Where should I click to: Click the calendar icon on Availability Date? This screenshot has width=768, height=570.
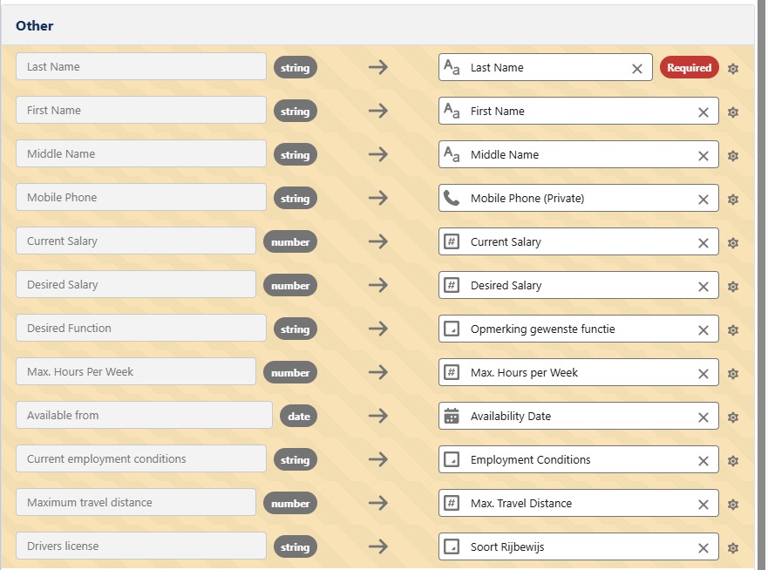[453, 416]
